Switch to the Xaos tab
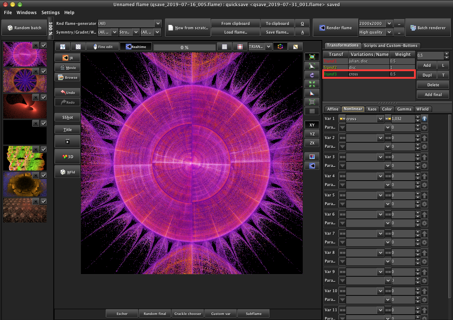This screenshot has height=320, width=453. 372,109
